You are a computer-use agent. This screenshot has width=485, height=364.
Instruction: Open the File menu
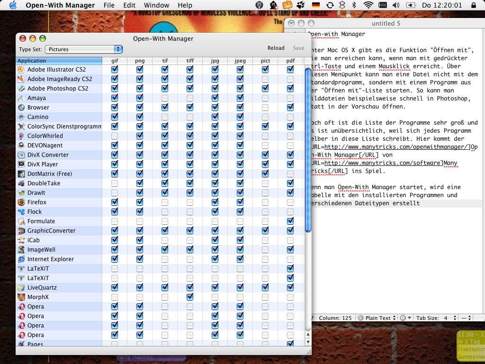(x=109, y=5)
